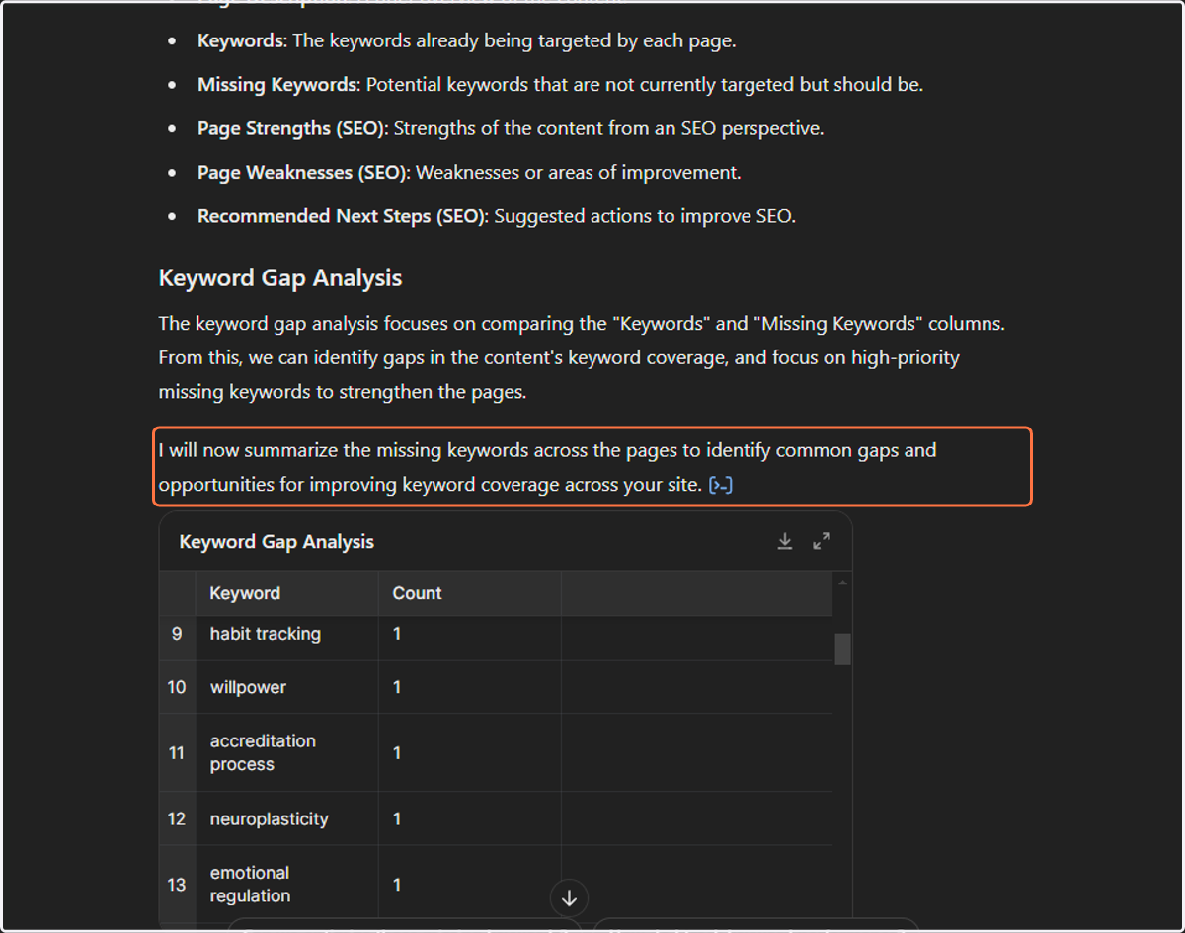Select row number 11 in the table

click(178, 752)
